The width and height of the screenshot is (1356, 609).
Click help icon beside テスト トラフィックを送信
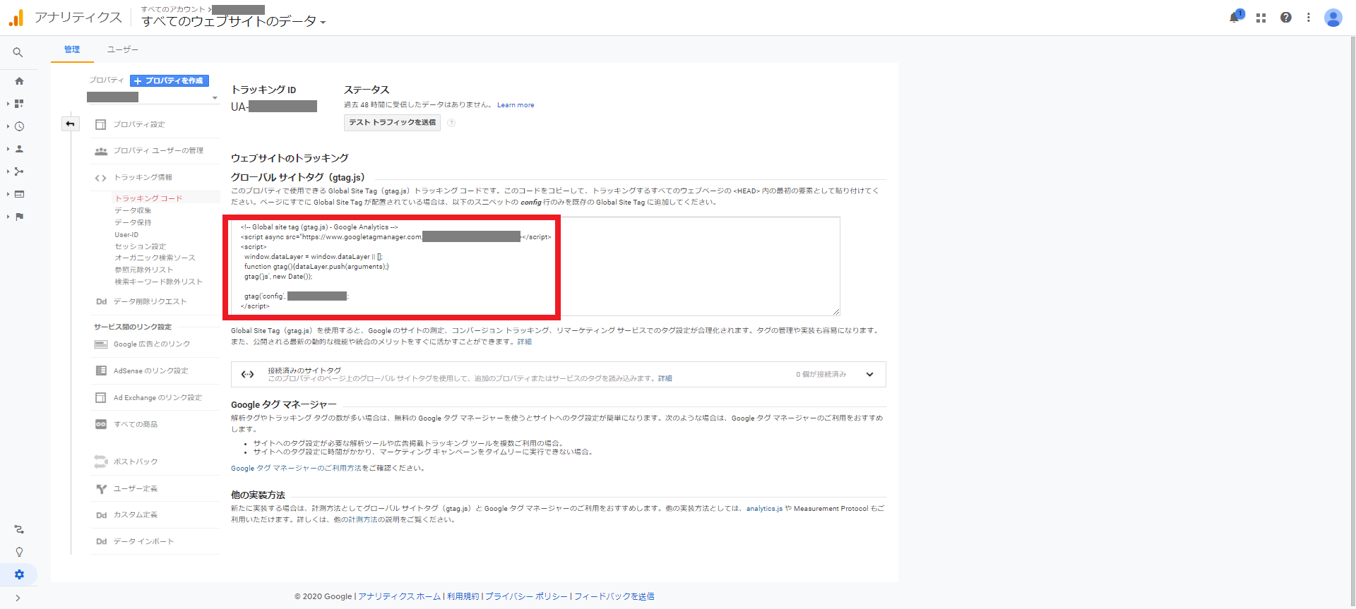pyautogui.click(x=451, y=123)
